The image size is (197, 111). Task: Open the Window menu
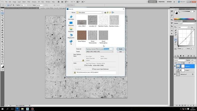pyautogui.click(x=48, y=2)
